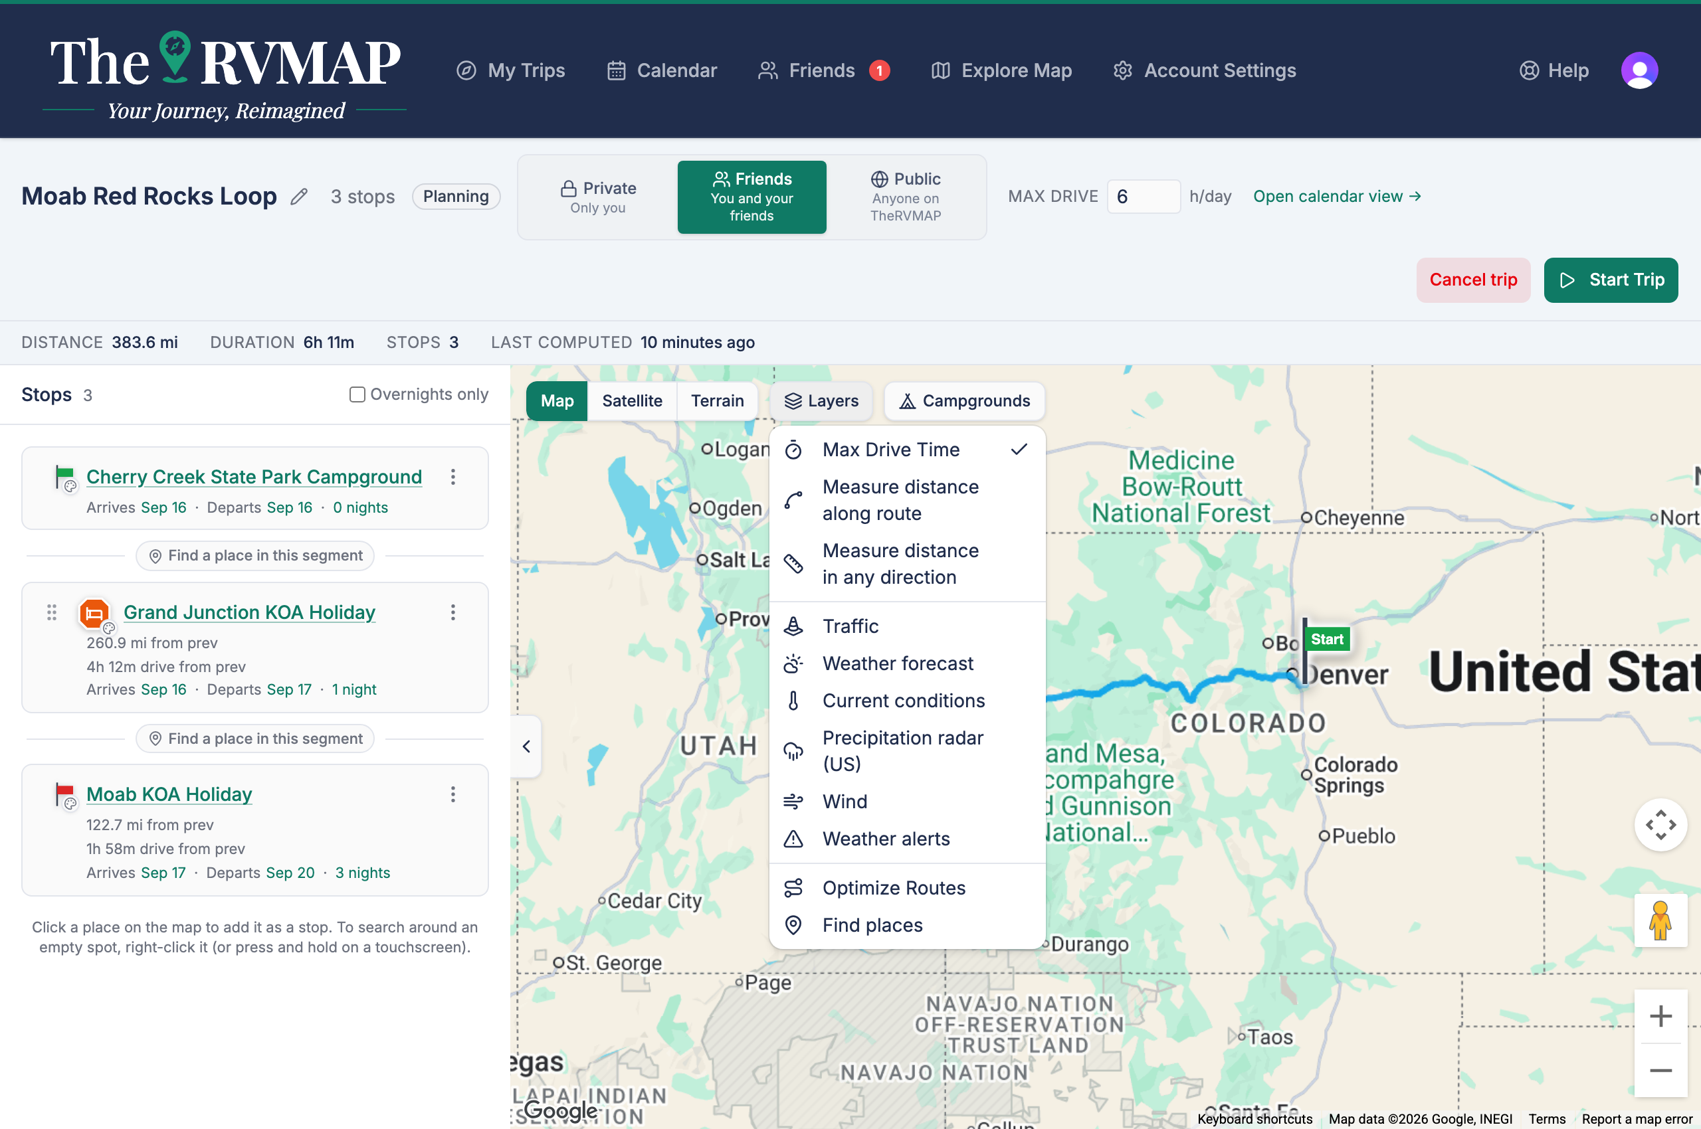Select Friends visibility option
The image size is (1701, 1129).
751,197
